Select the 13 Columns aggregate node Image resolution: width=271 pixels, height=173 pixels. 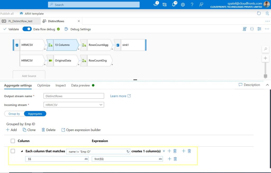pos(62,45)
